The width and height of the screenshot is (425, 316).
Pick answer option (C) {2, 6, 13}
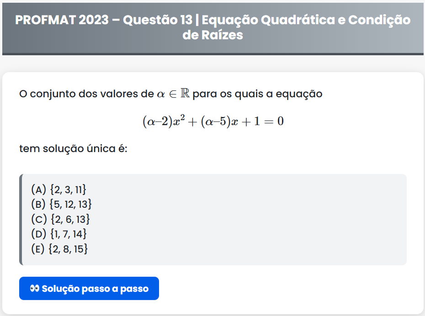pos(60,219)
